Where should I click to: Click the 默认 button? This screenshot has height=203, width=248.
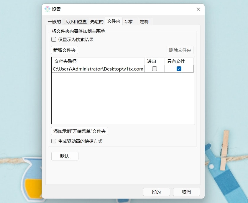coord(65,156)
